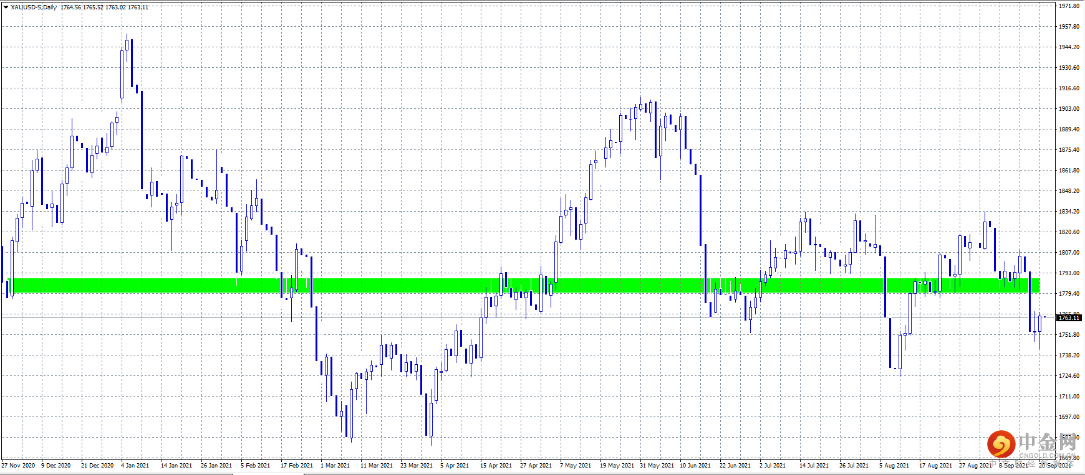Click the 15 Apr 2021 date label
Viewport: 1085px width, 475px height.
click(496, 466)
